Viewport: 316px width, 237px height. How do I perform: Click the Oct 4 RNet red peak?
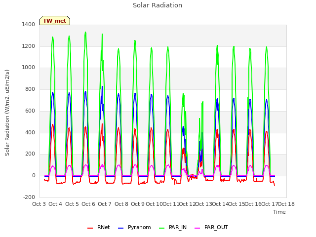53,124
